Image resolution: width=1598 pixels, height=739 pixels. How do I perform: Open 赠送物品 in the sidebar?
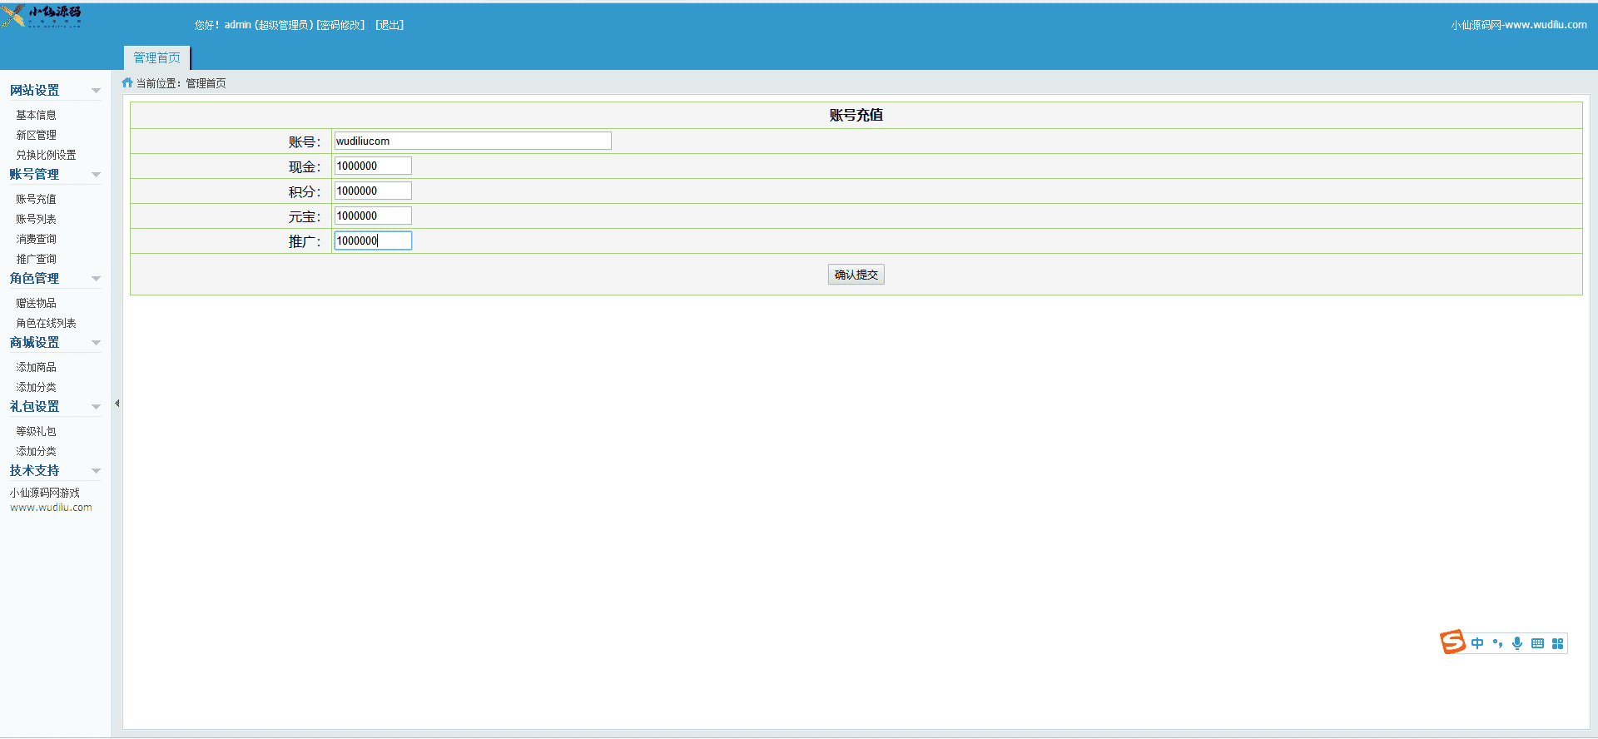click(36, 303)
